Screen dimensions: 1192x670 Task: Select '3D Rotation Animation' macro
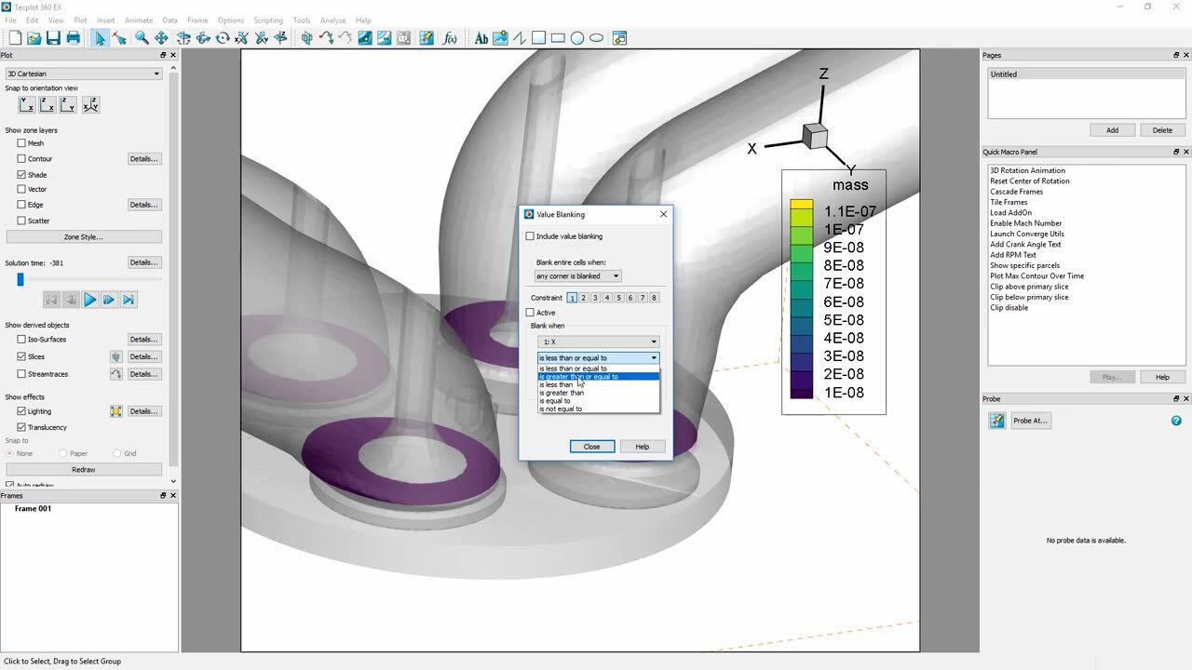[x=1027, y=170]
